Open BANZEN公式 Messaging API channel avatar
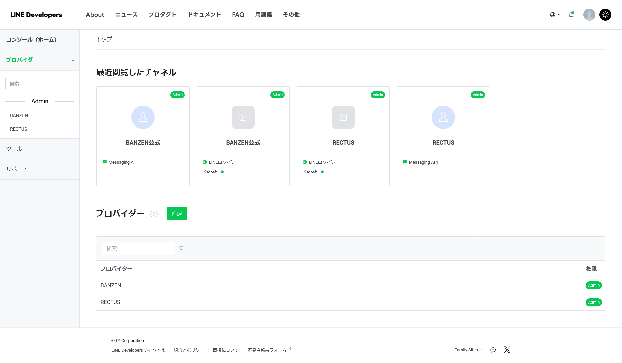The image size is (622, 363). [143, 117]
